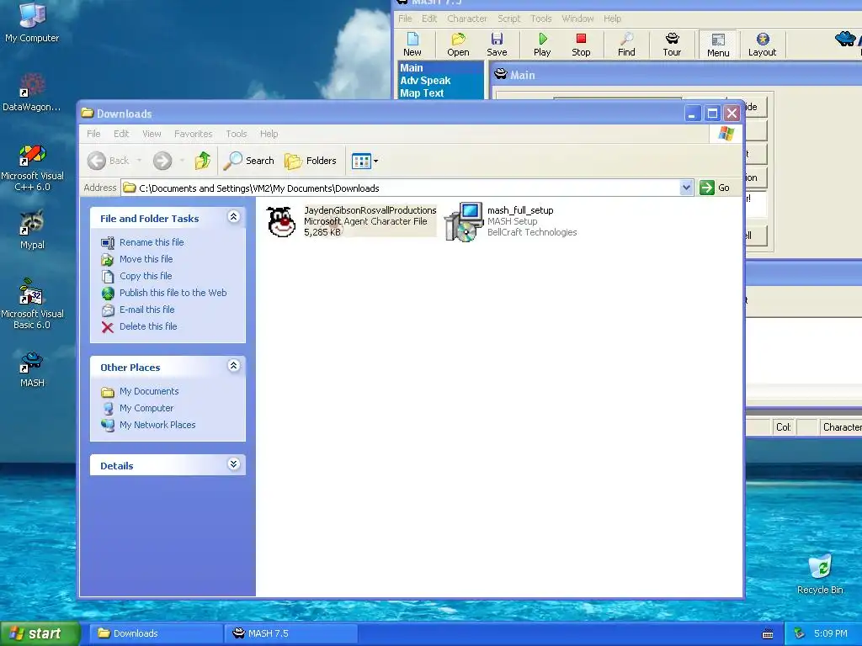Open the MASH Window menu
The image size is (862, 646).
click(x=577, y=19)
